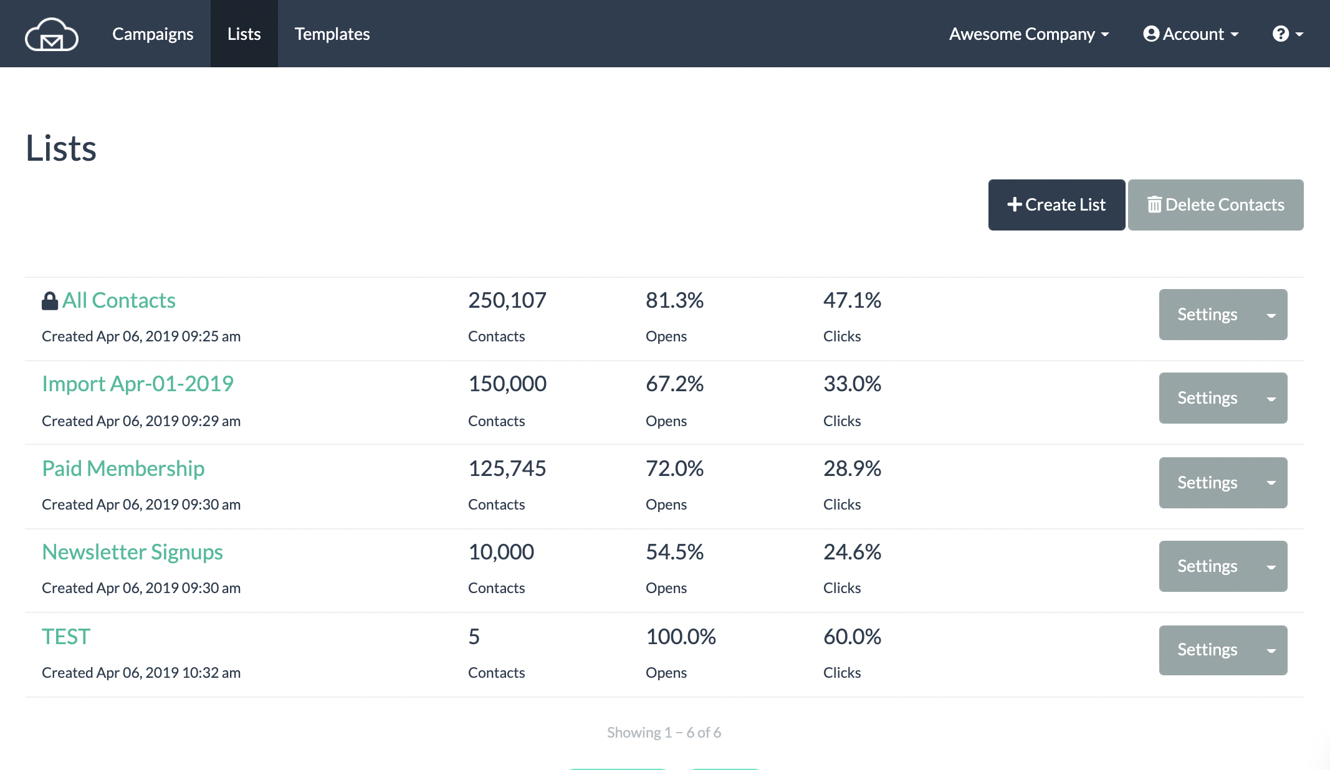Click the lock icon beside All Contacts

(49, 300)
